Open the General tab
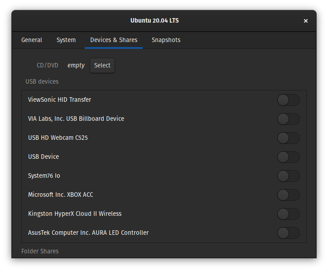Viewport: 328px width, 271px height. click(32, 40)
